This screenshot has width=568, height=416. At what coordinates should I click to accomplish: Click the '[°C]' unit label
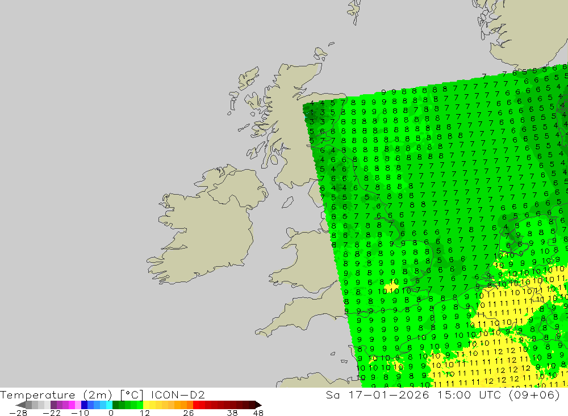pyautogui.click(x=132, y=395)
